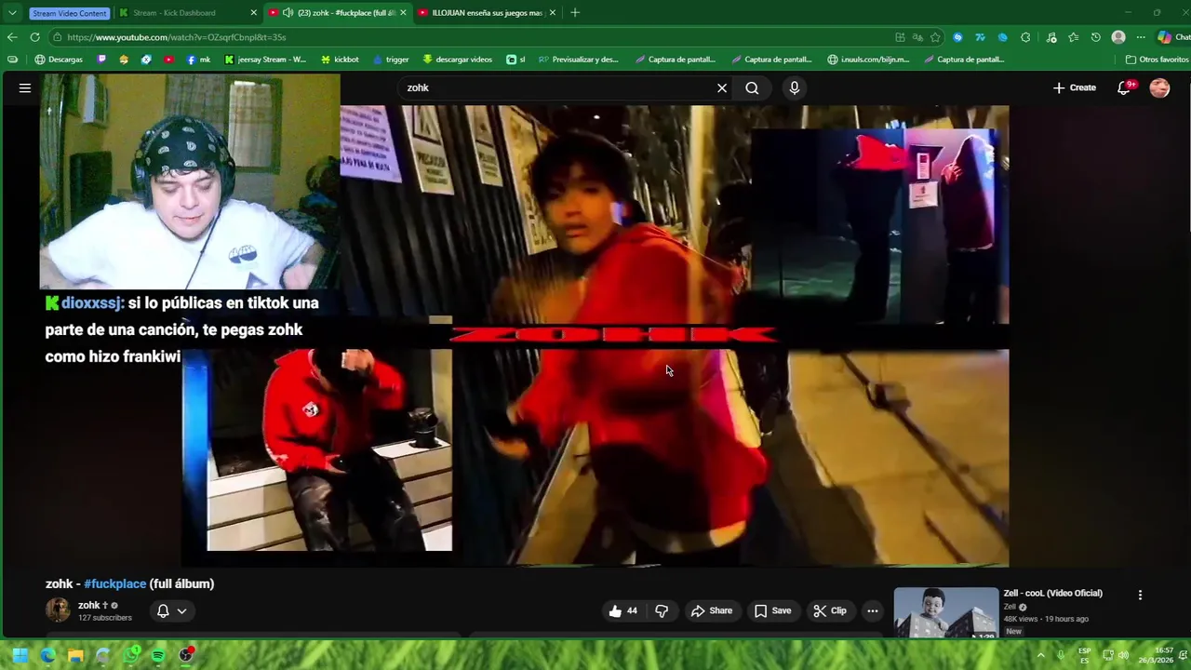
Task: Open the taskbar volume control
Action: [x=1124, y=655]
